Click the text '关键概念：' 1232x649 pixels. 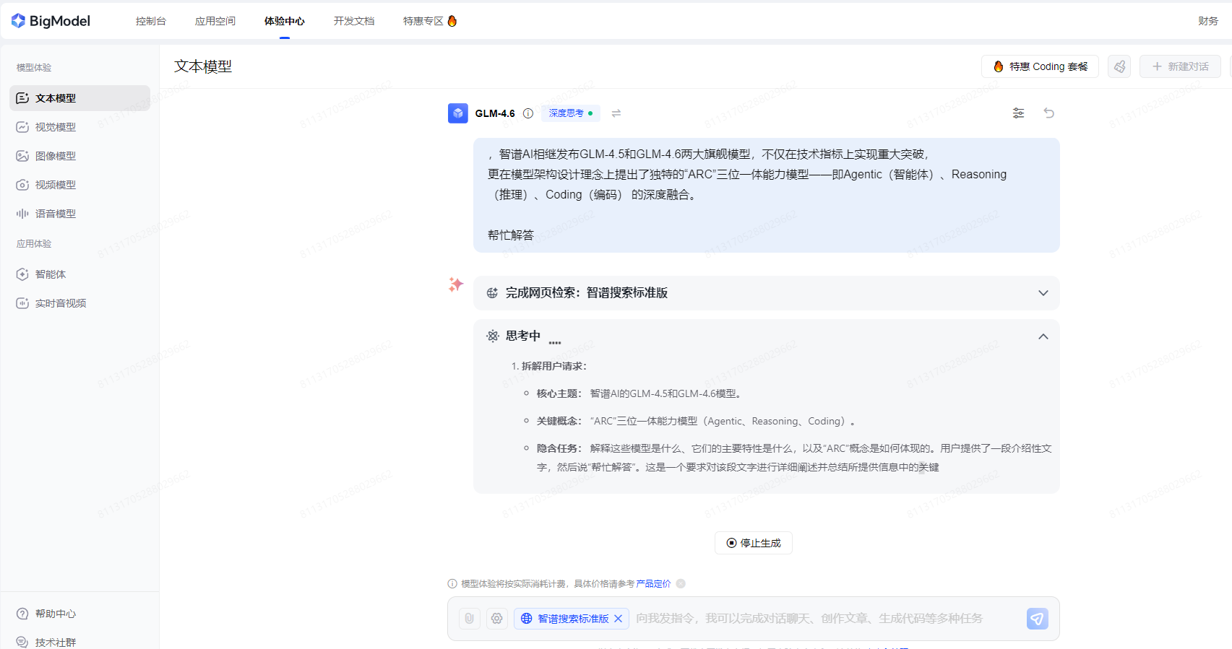coord(559,421)
